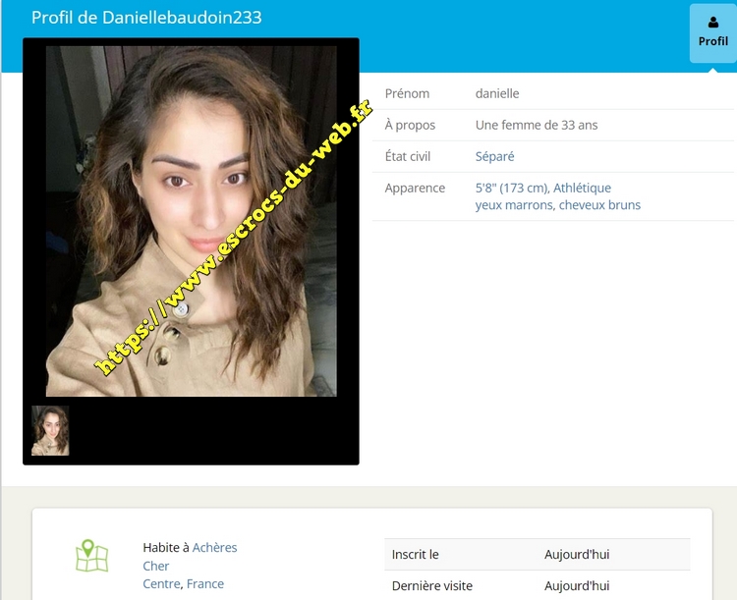The height and width of the screenshot is (600, 737).
Task: Select the small thumbnail below main photo
Action: (50, 430)
